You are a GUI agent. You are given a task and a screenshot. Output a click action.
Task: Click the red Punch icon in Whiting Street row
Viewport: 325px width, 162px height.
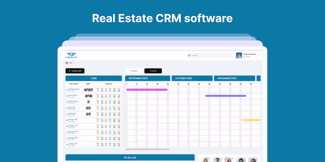click(119, 90)
